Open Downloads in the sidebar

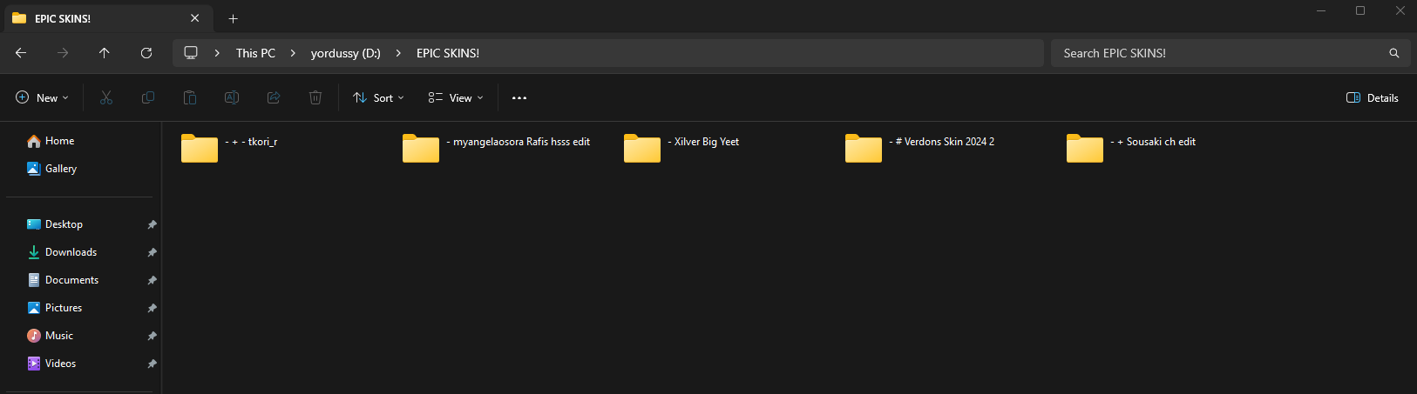pos(71,252)
